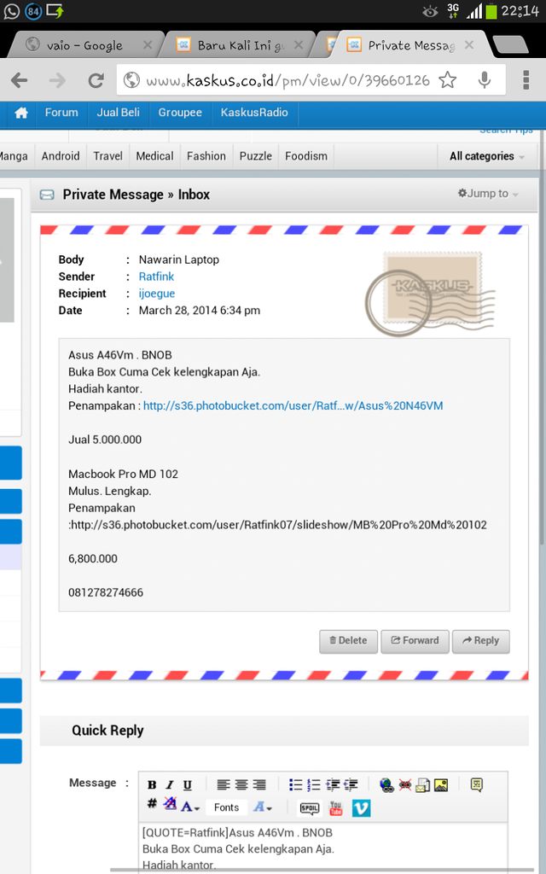Click browser forward arrow

[x=57, y=80]
